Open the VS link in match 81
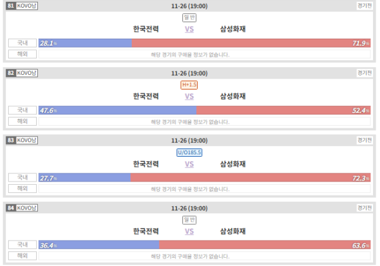Screen dimensions: 380x266 pos(189,29)
